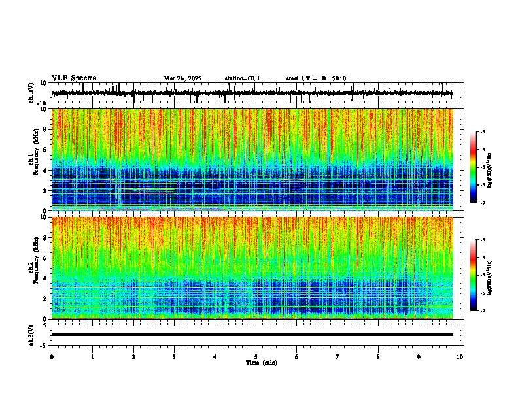This screenshot has width=518, height=400.
Task: Click the "-3" value on ch.1 colorbar
Action: [482, 131]
